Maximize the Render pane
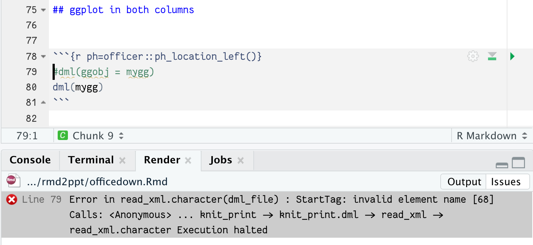 518,163
